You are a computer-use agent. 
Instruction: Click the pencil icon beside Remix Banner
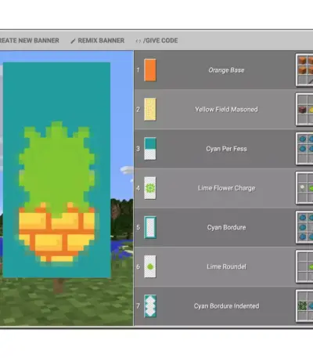(73, 41)
